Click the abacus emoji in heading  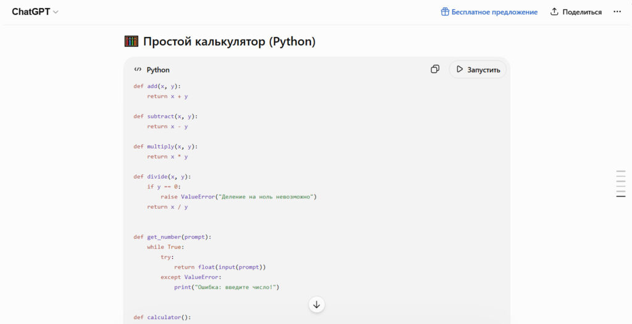click(x=131, y=41)
